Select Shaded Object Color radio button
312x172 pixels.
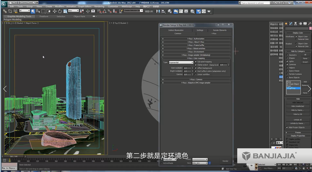[296, 44]
